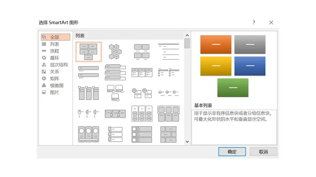316x177 pixels.
Task: Click the green block in the preview
Action: pyautogui.click(x=233, y=88)
